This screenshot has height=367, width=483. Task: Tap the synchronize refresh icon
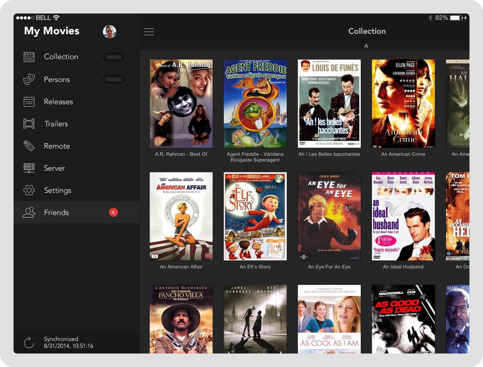[x=29, y=342]
